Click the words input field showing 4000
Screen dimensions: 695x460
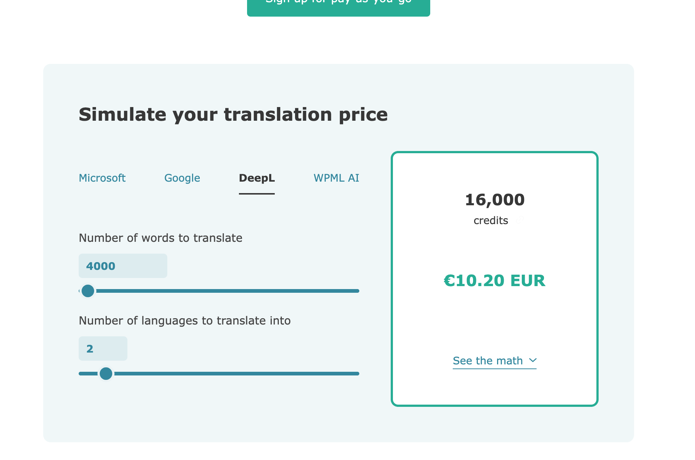click(123, 266)
